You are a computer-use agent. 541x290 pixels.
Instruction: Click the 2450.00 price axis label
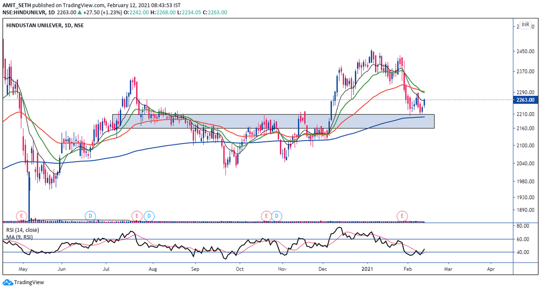(525, 51)
